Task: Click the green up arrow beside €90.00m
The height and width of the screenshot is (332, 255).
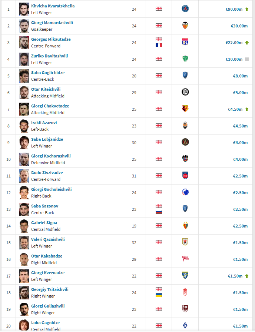Action: click(x=247, y=9)
